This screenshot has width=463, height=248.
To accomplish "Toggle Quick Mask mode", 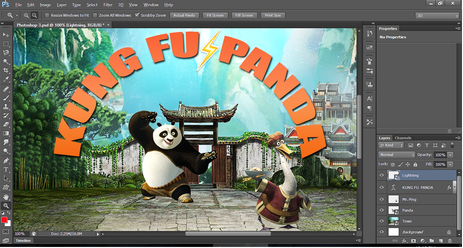I will click(6, 232).
